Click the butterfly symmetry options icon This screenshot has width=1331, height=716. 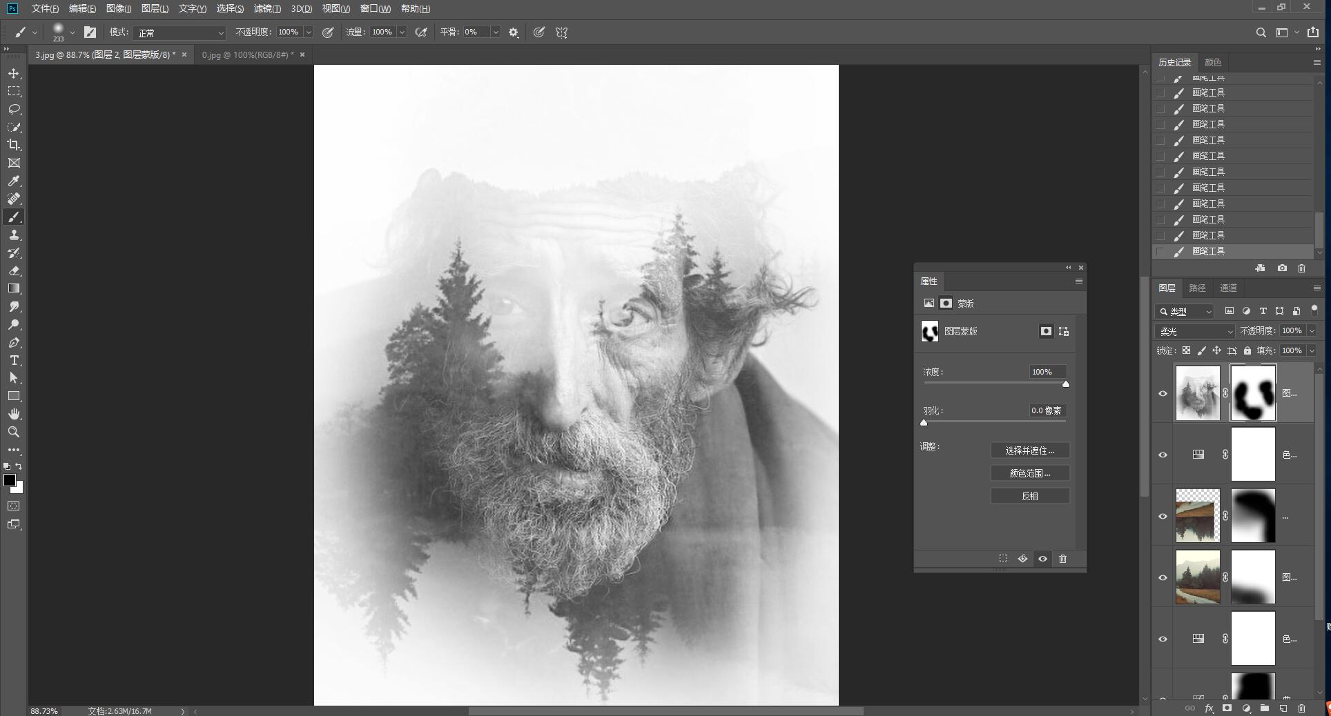561,32
